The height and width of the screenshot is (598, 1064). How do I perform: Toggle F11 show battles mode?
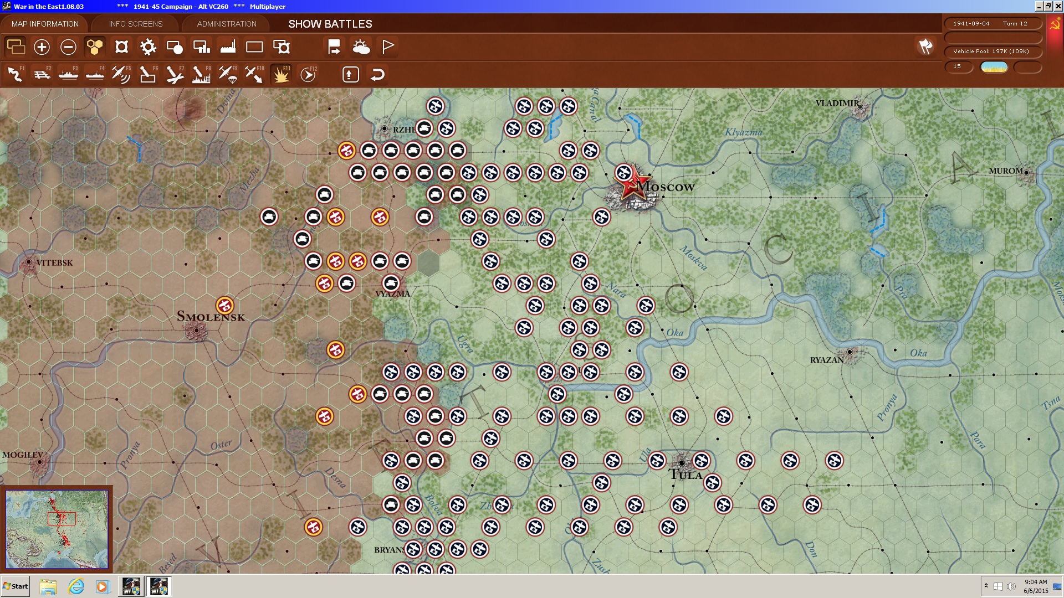click(281, 74)
